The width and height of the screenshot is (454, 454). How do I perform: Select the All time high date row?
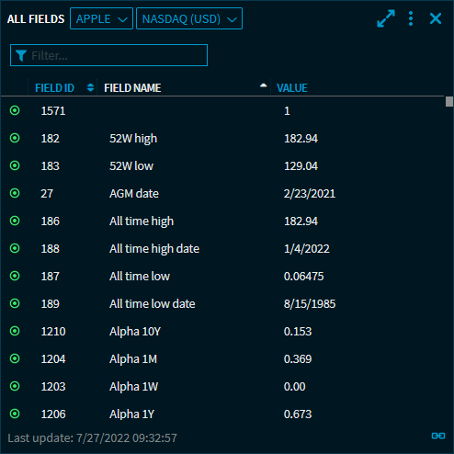tap(222, 248)
